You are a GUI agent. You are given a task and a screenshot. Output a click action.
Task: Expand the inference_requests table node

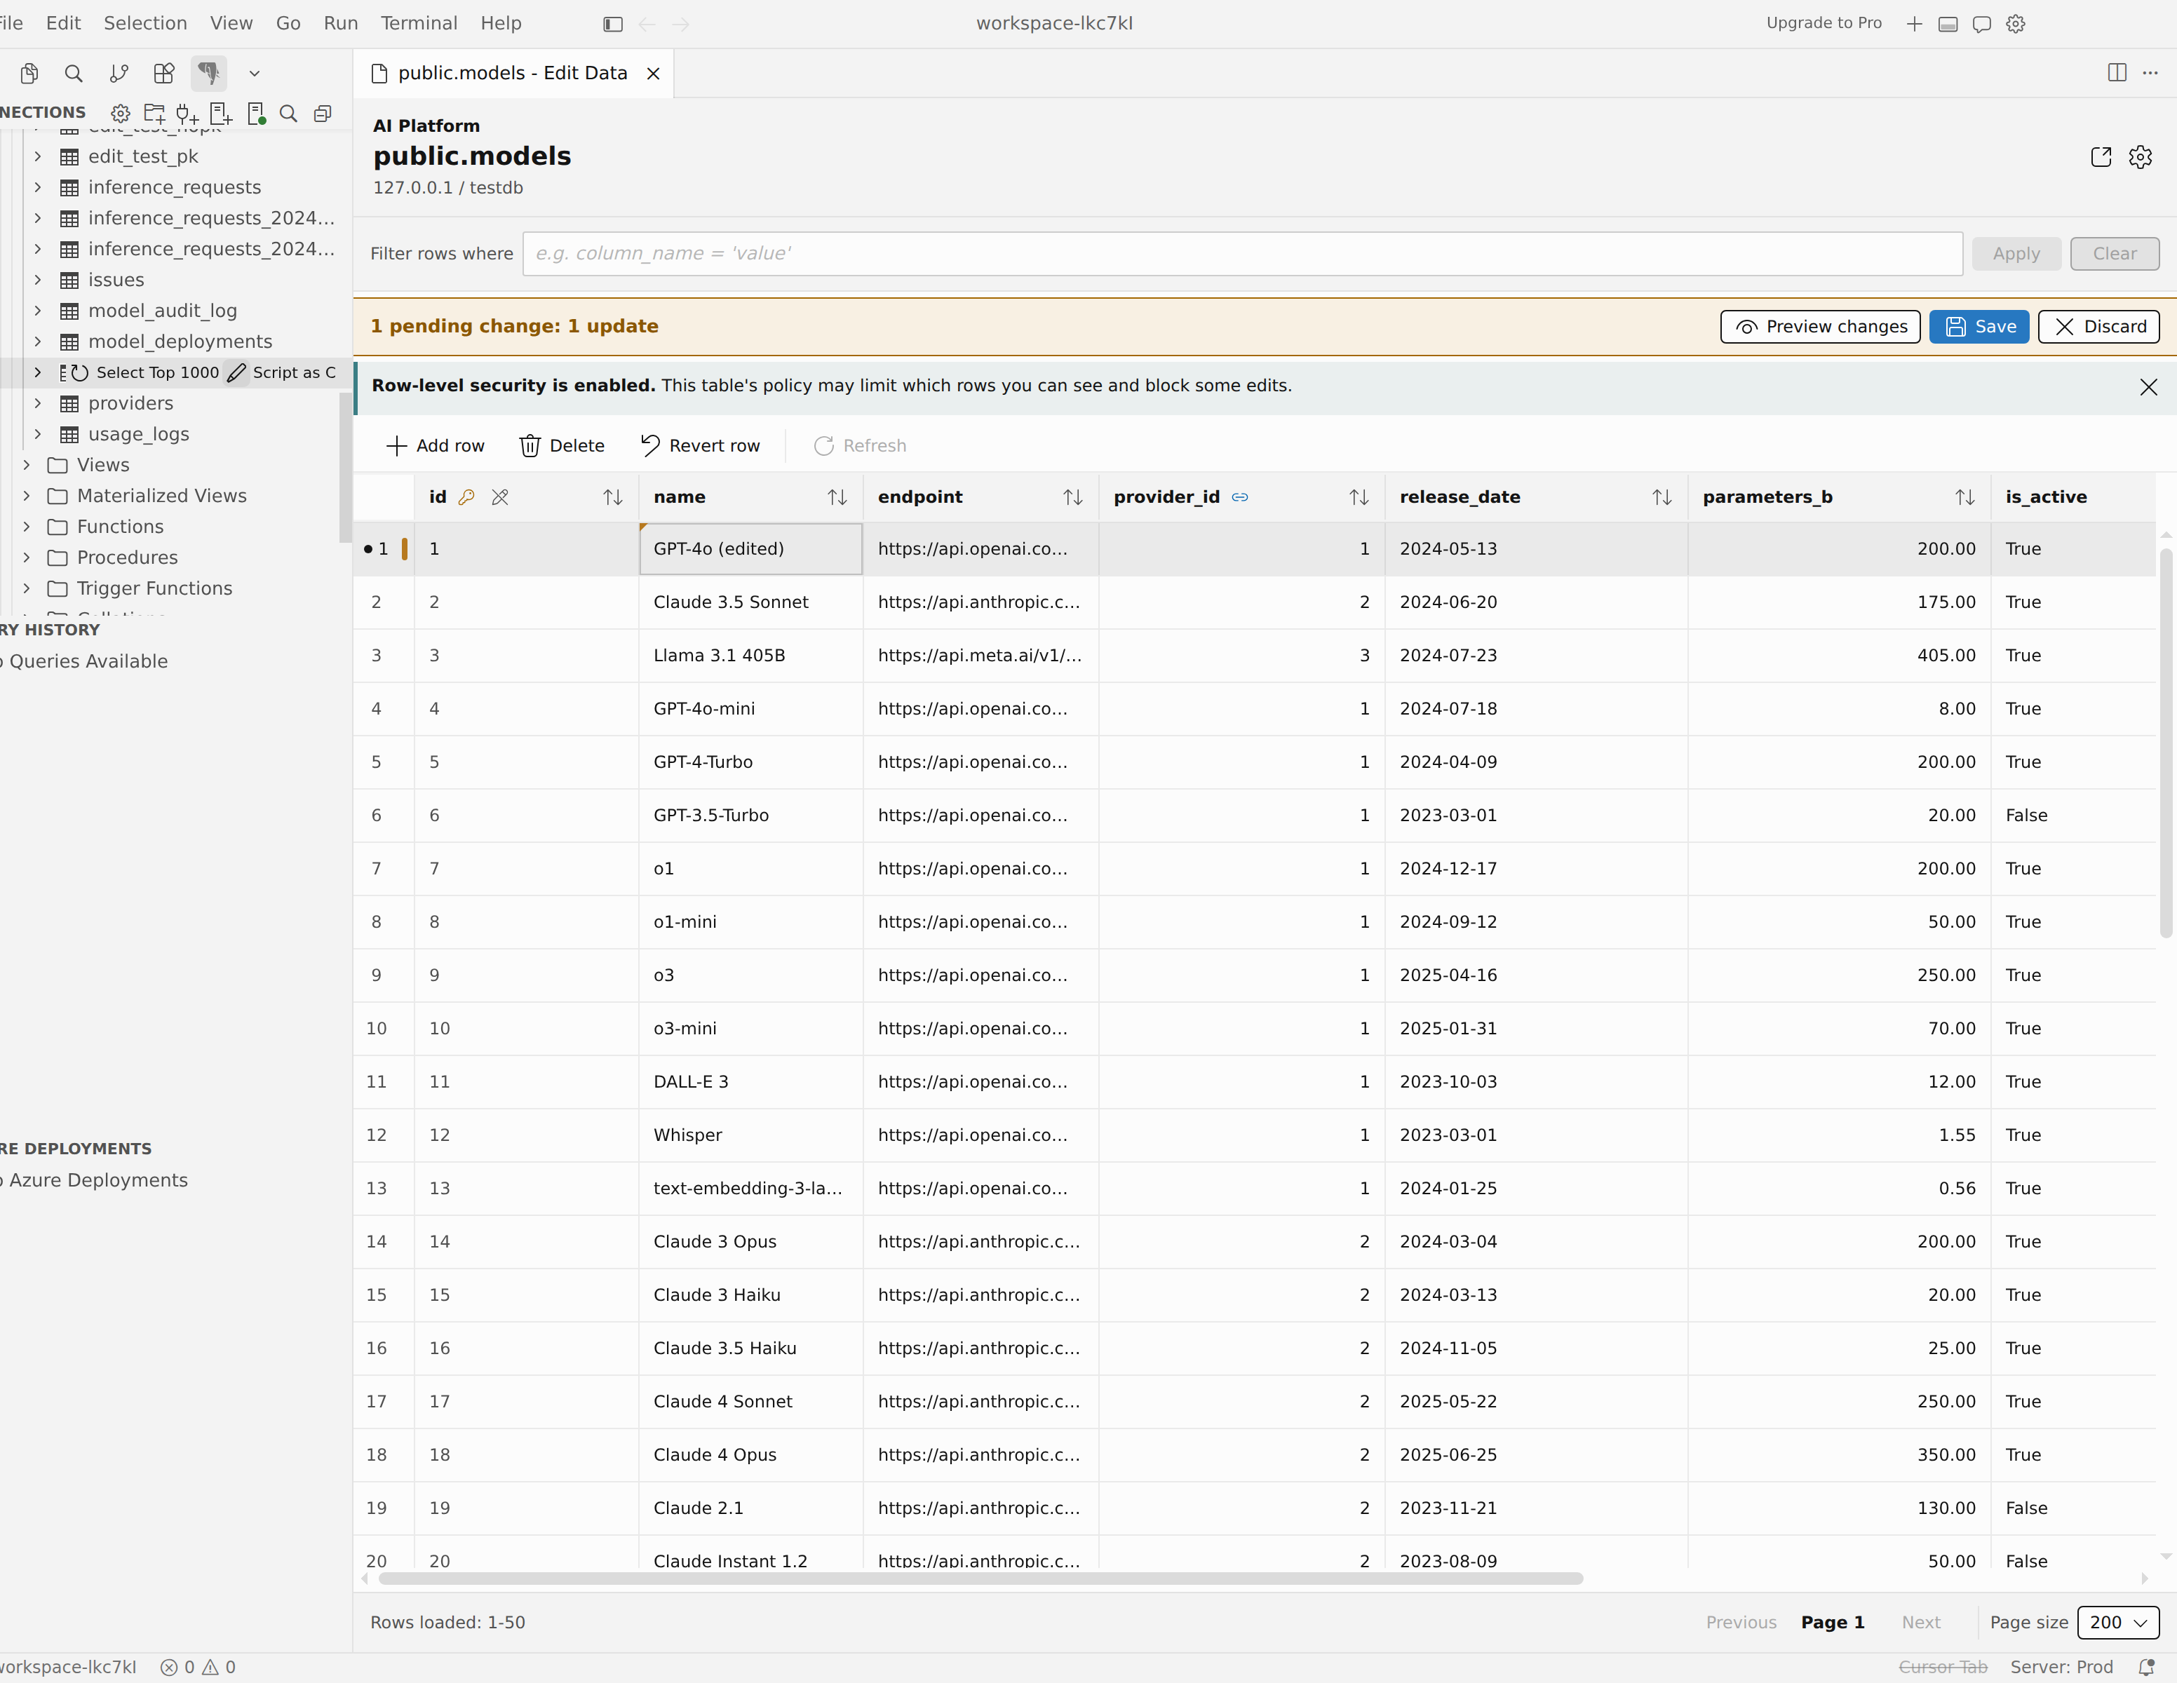pos(38,187)
